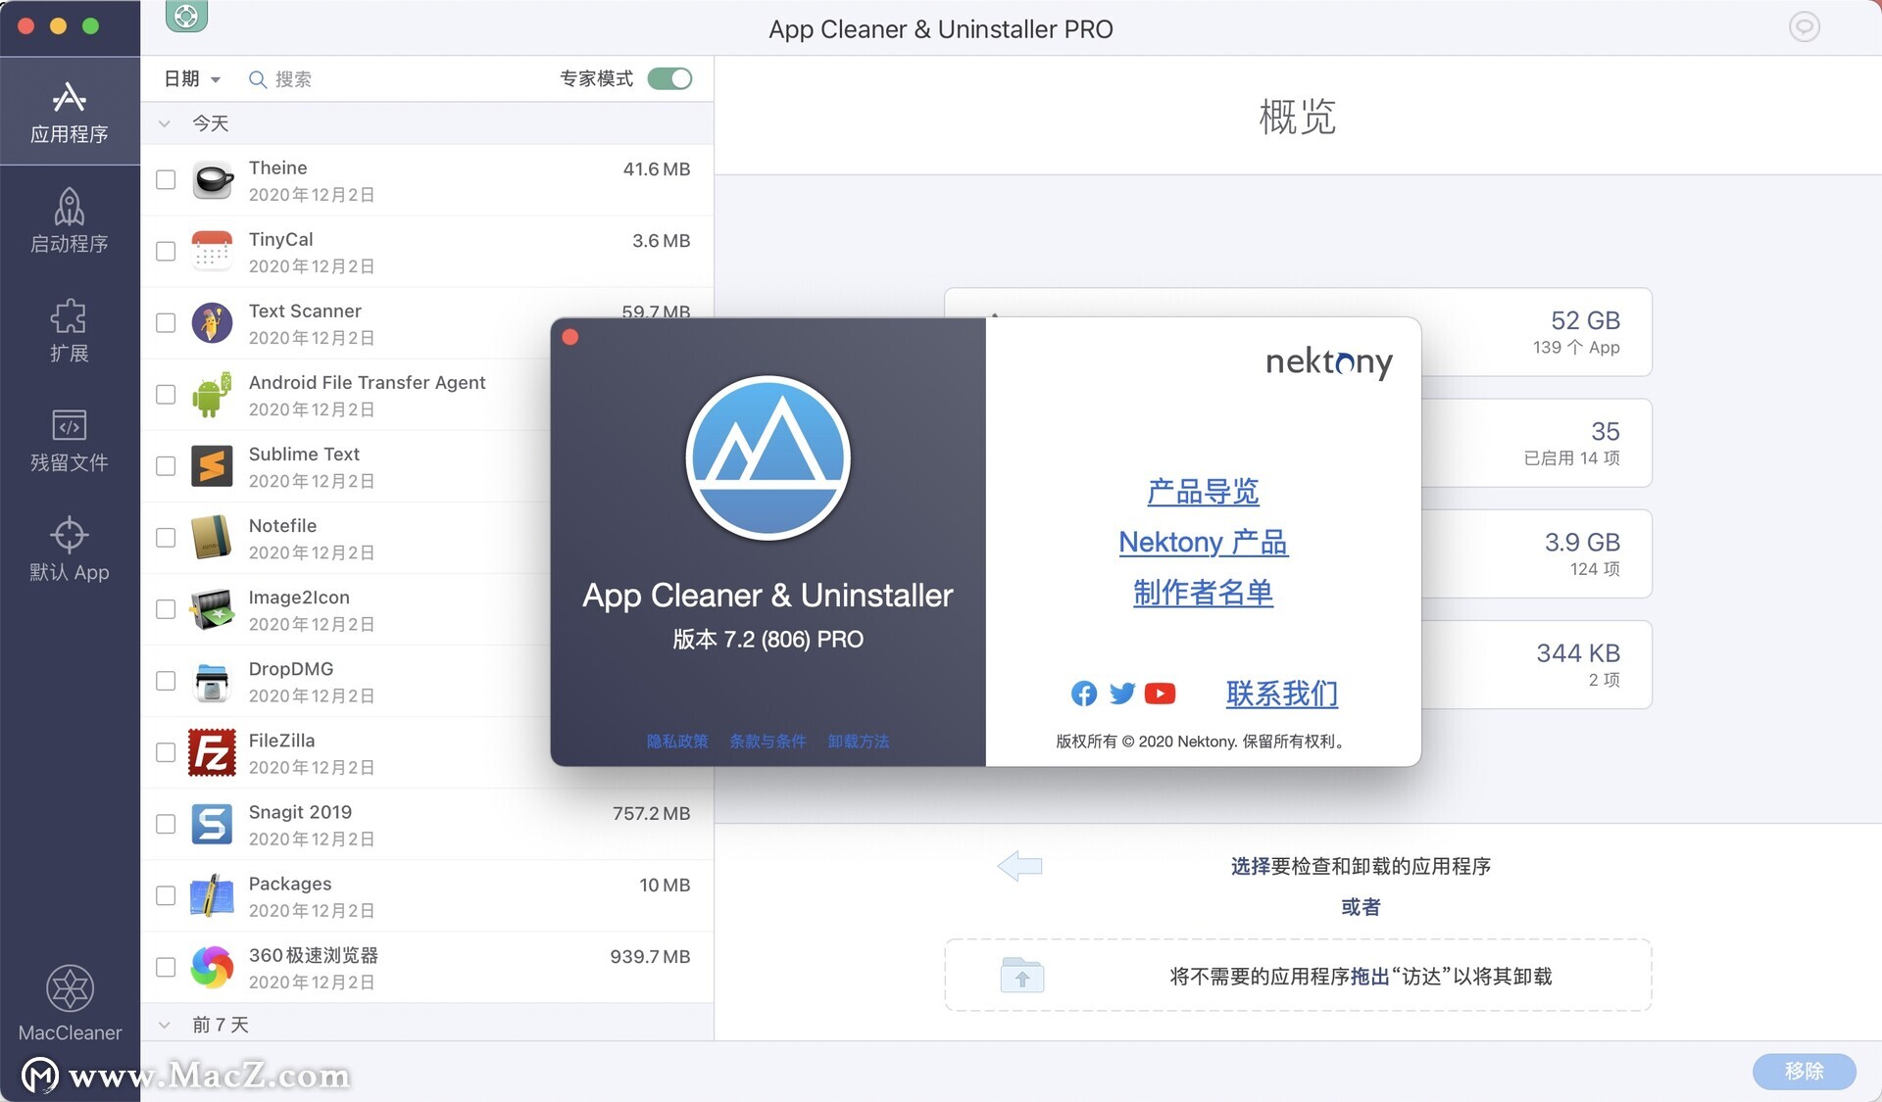Click the Packages app icon
This screenshot has height=1102, width=1882.
[x=212, y=895]
